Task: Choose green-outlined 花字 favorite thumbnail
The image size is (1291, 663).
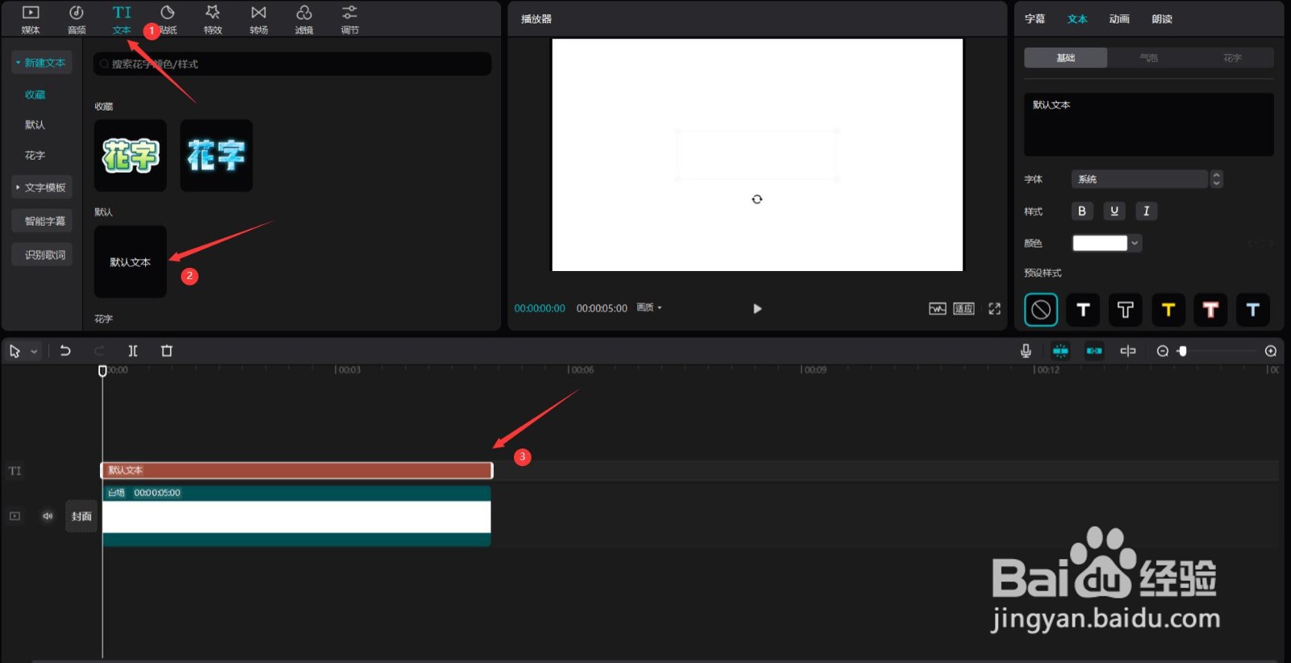Action: click(131, 156)
